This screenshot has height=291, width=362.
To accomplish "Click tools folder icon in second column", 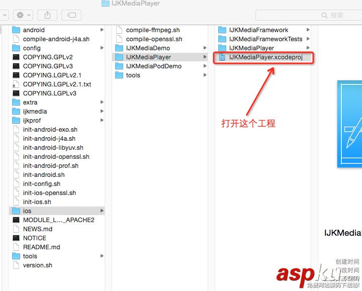I will tap(119, 75).
